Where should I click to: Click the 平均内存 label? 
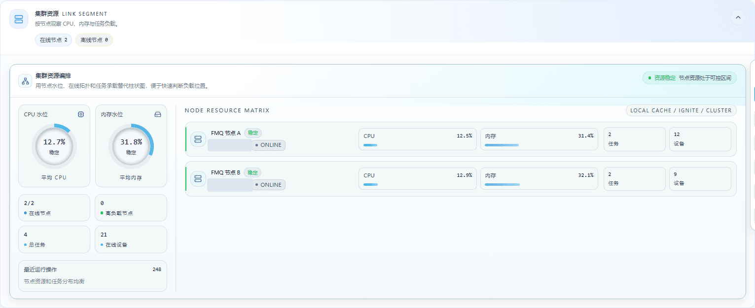131,177
